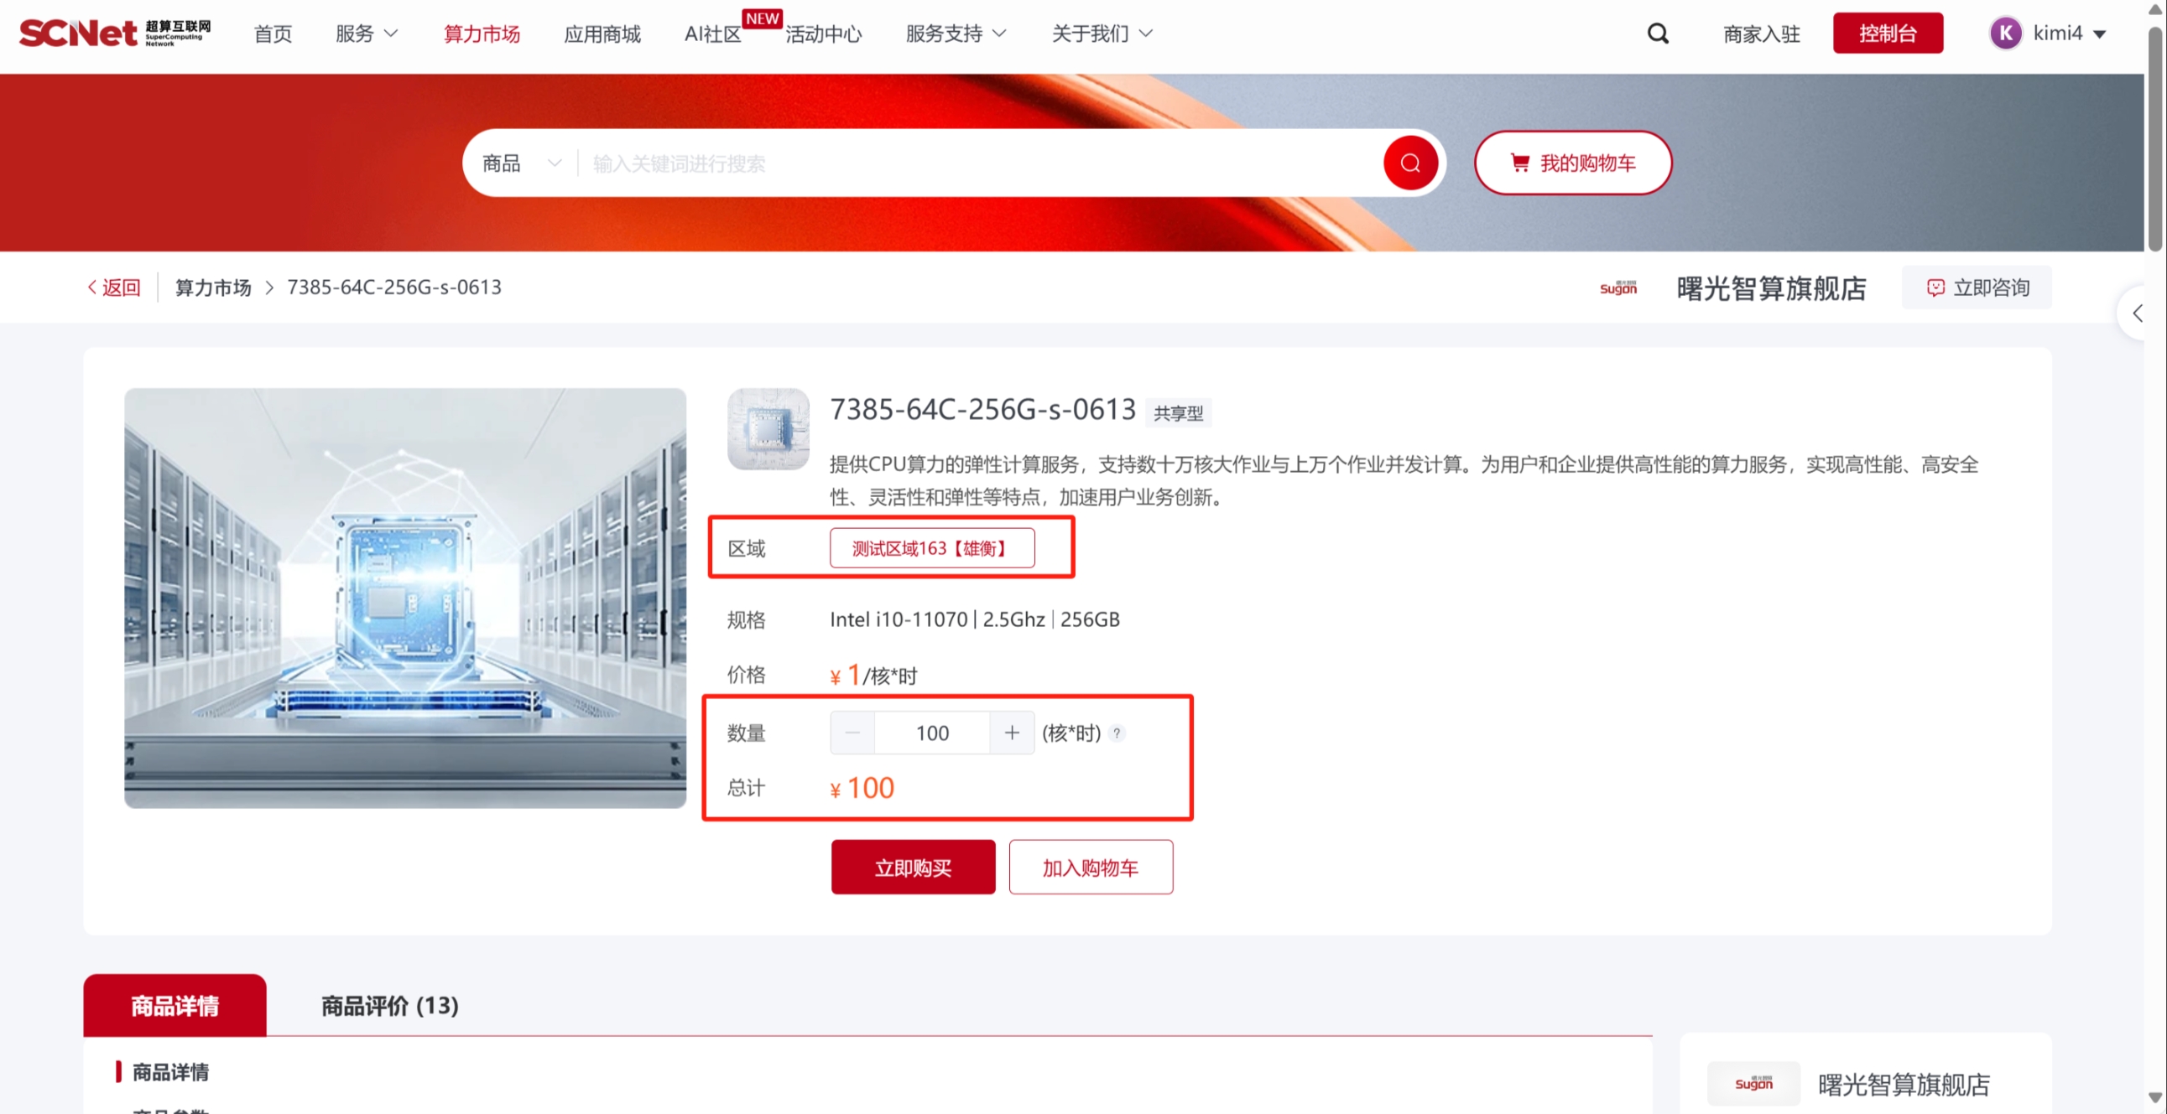Click 立即购买 buy now button

click(x=913, y=867)
